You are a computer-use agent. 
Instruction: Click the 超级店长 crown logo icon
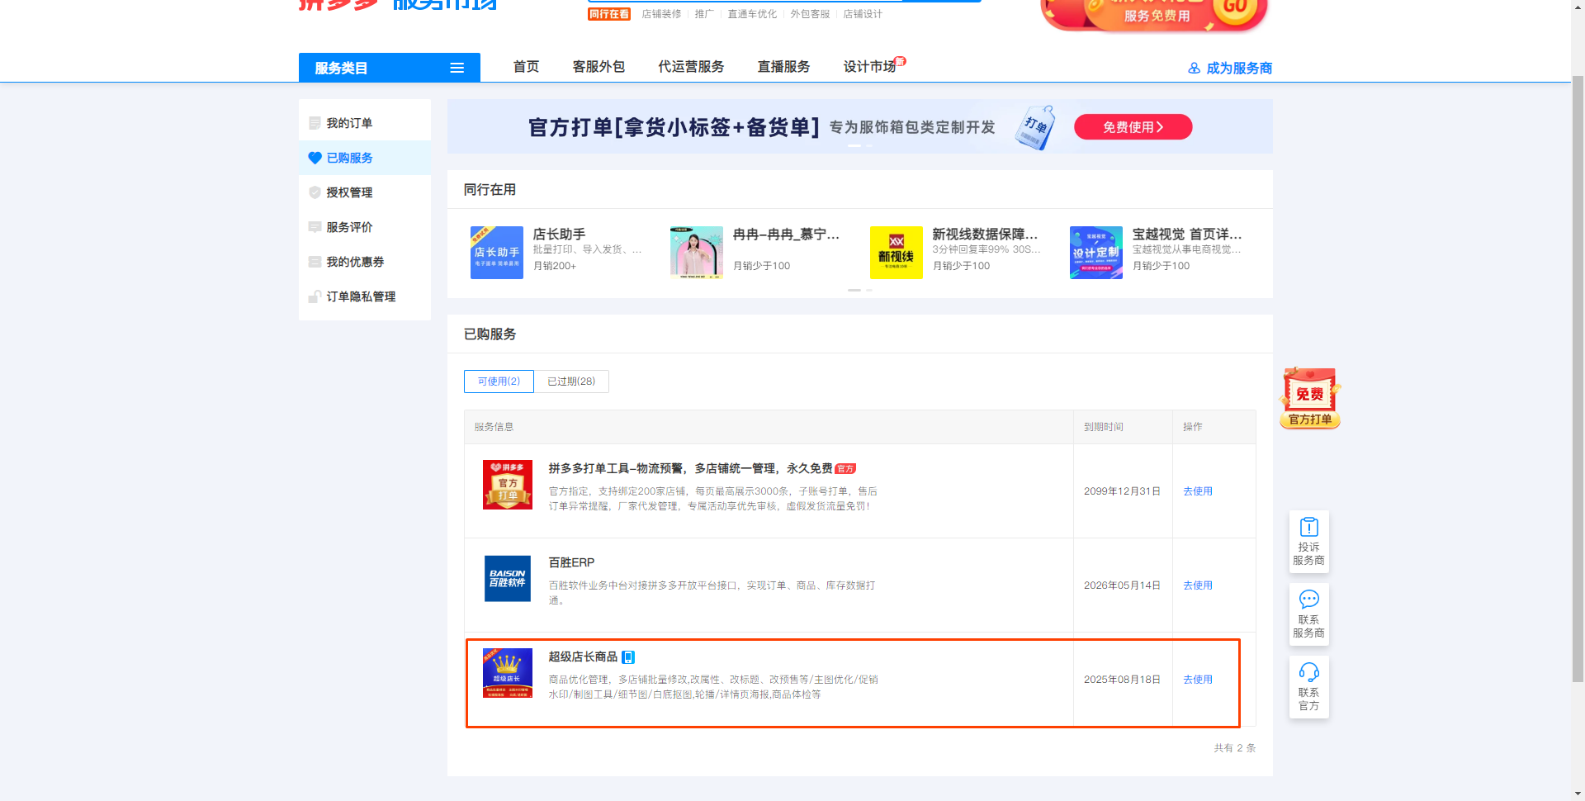pyautogui.click(x=507, y=673)
